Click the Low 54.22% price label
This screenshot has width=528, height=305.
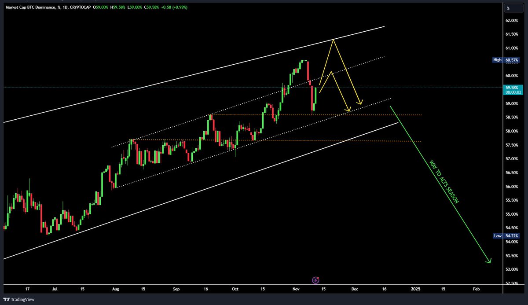pos(506,236)
